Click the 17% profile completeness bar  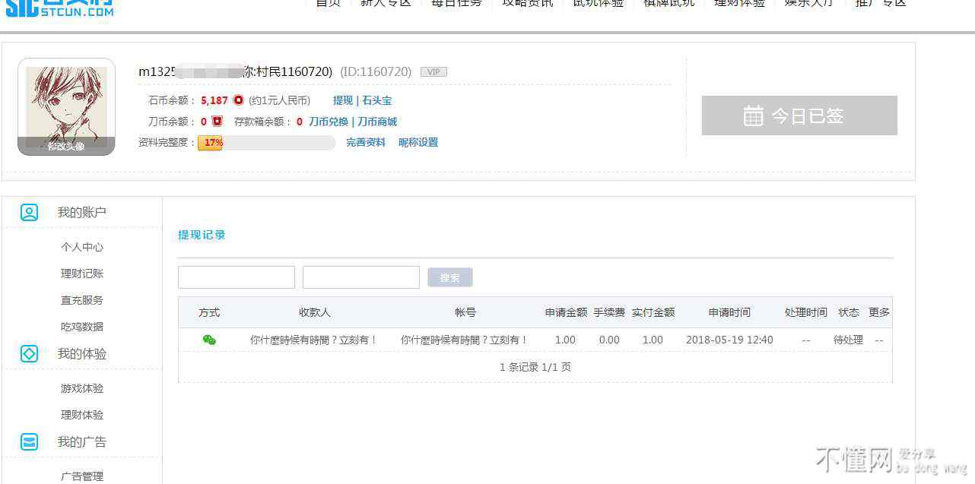266,143
